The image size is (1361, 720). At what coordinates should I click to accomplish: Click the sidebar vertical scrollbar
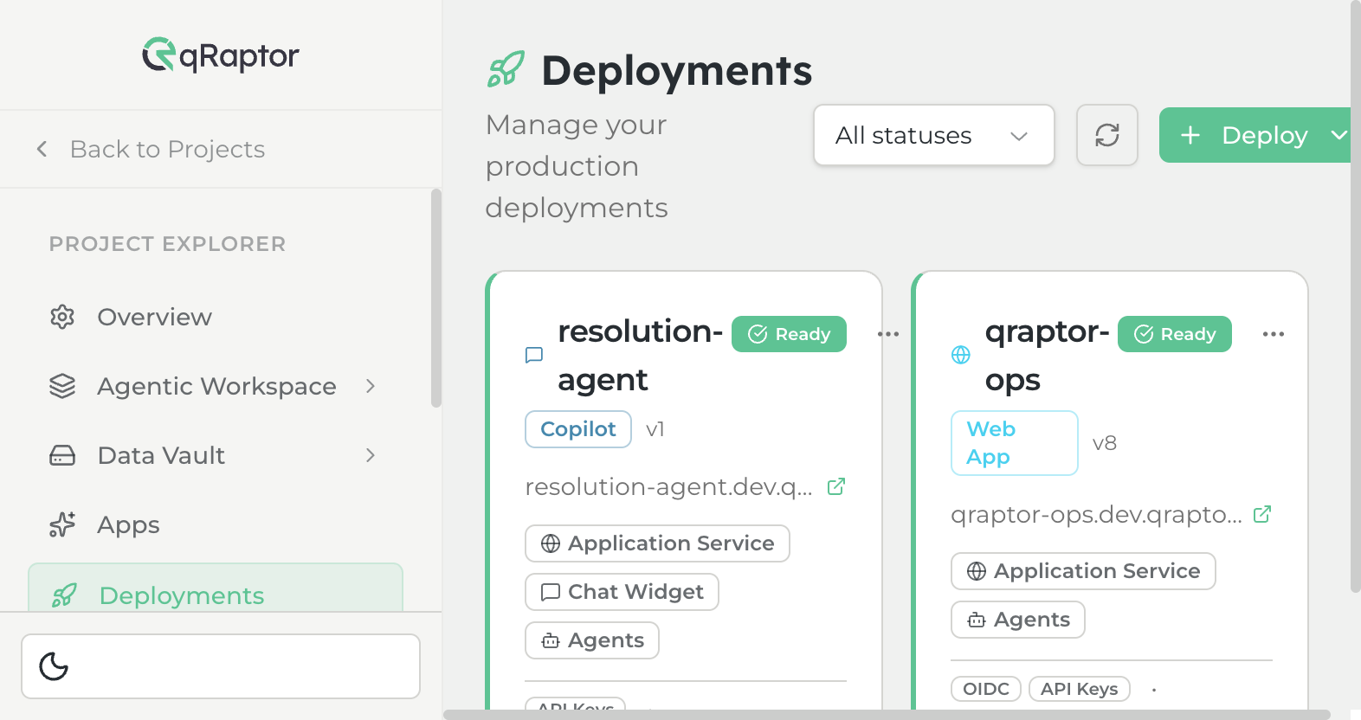(436, 298)
